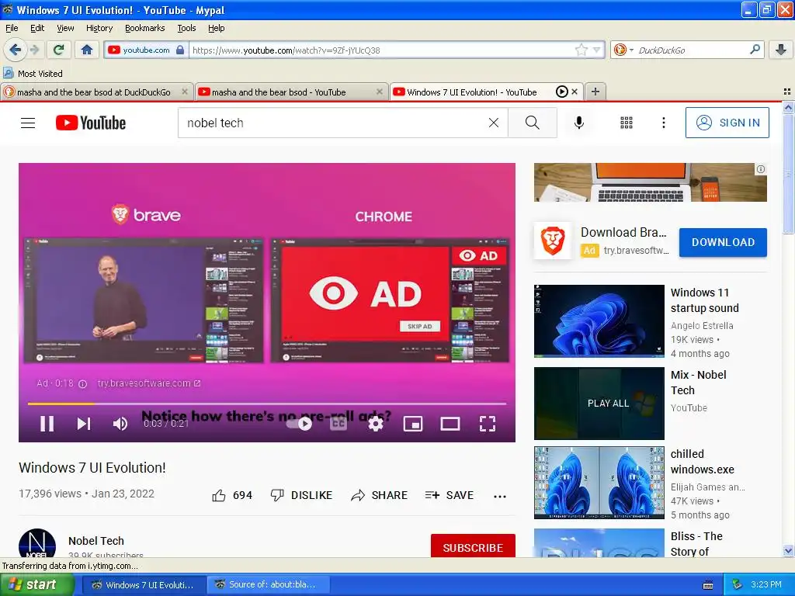Viewport: 795px width, 596px height.
Task: Click the SIGN IN button
Action: tap(727, 123)
